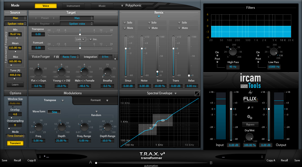Click the right Recall button

284,160
